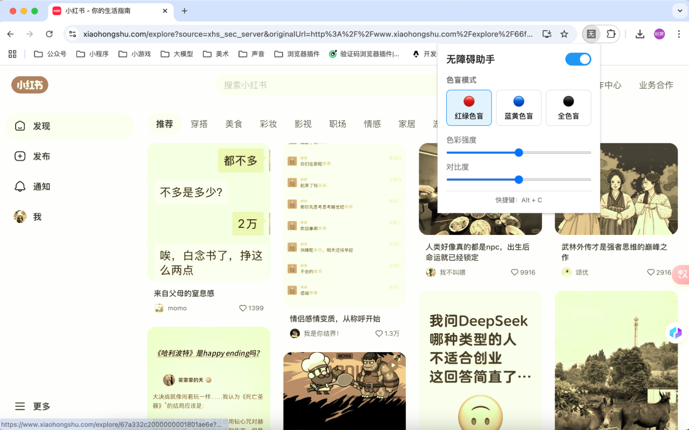Switch to the 影视 category tab

(x=303, y=124)
